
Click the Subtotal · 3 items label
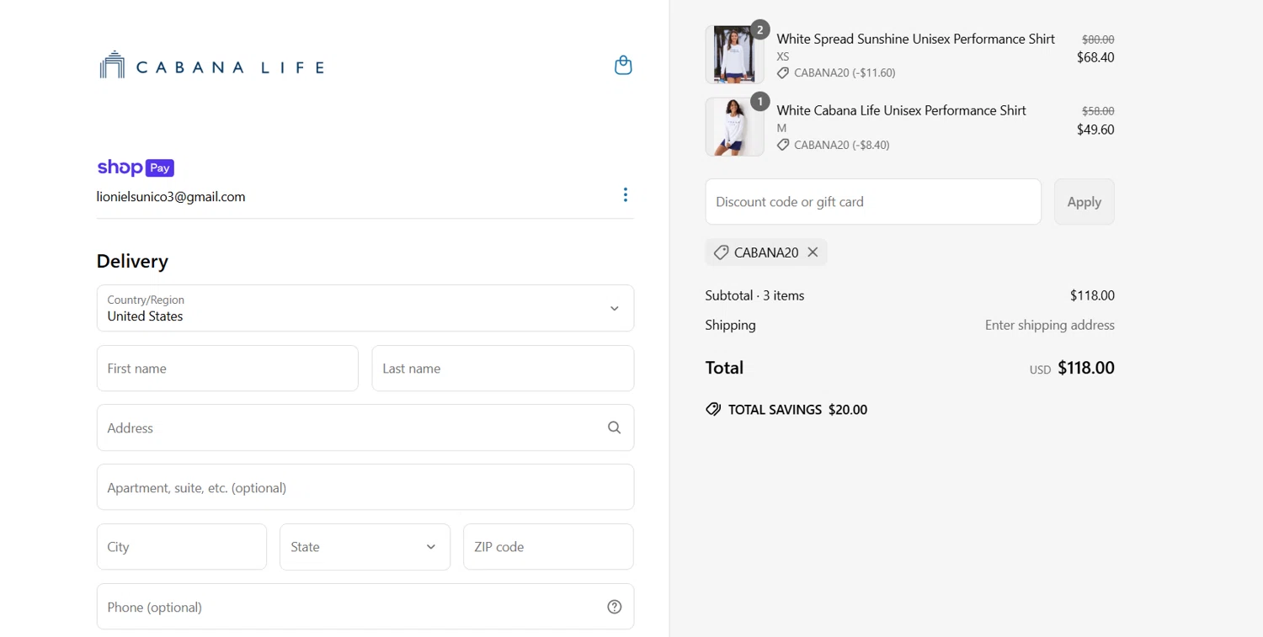pyautogui.click(x=754, y=295)
